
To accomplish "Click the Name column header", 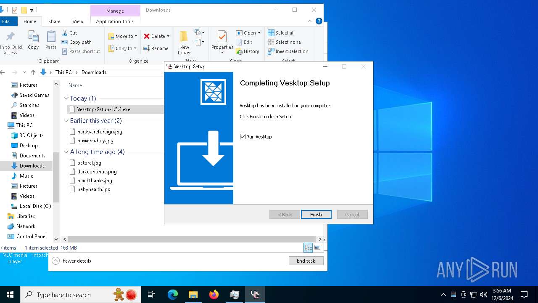I will pyautogui.click(x=75, y=85).
